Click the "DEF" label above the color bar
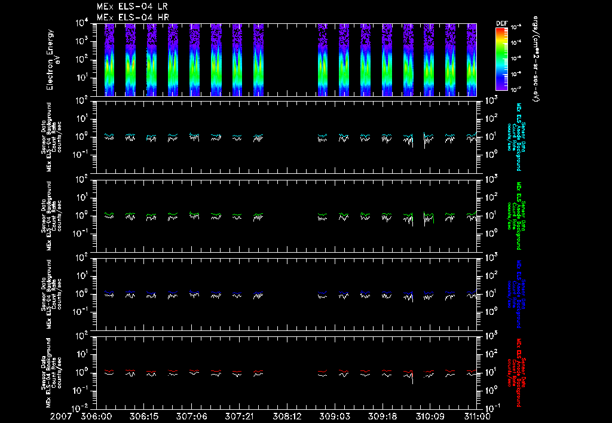This screenshot has height=423, width=612. [x=501, y=23]
